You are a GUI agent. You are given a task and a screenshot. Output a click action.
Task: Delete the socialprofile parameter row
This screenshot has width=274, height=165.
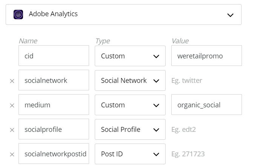[x=12, y=130]
